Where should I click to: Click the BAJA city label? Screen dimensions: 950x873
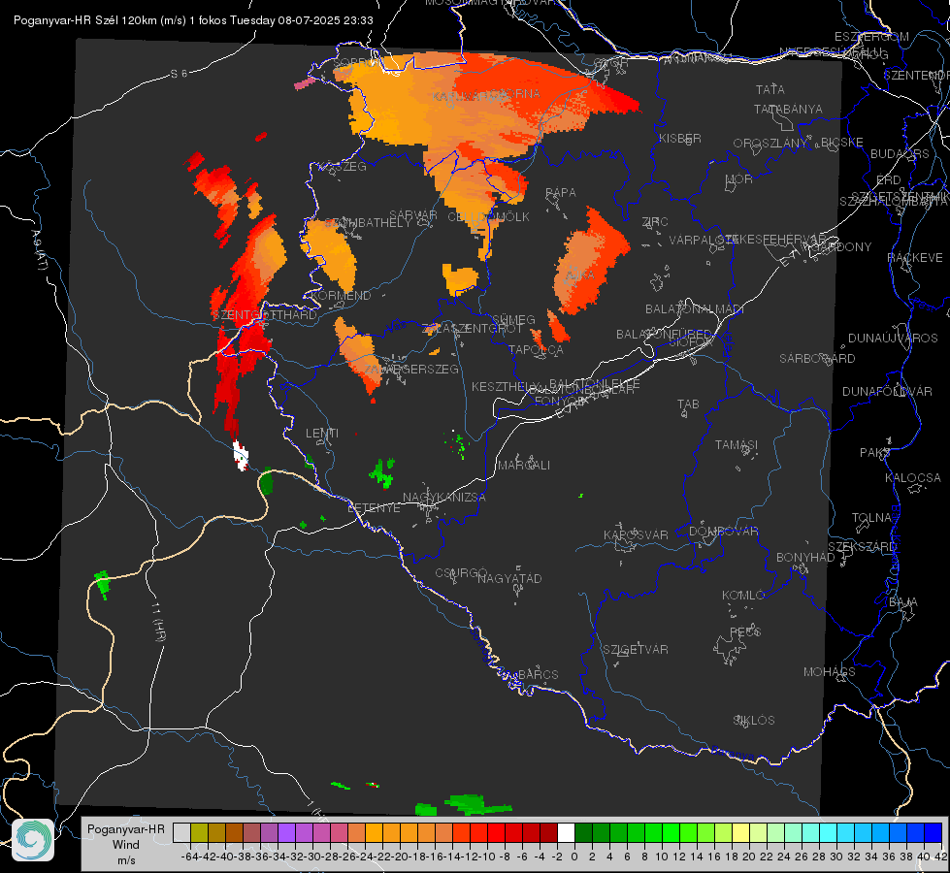[903, 602]
